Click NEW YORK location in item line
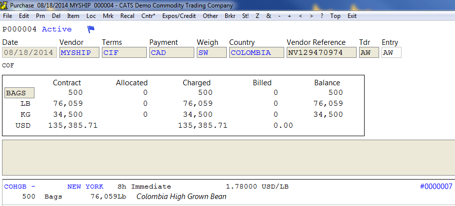Viewport: 455px width, 206px height. coord(85,187)
